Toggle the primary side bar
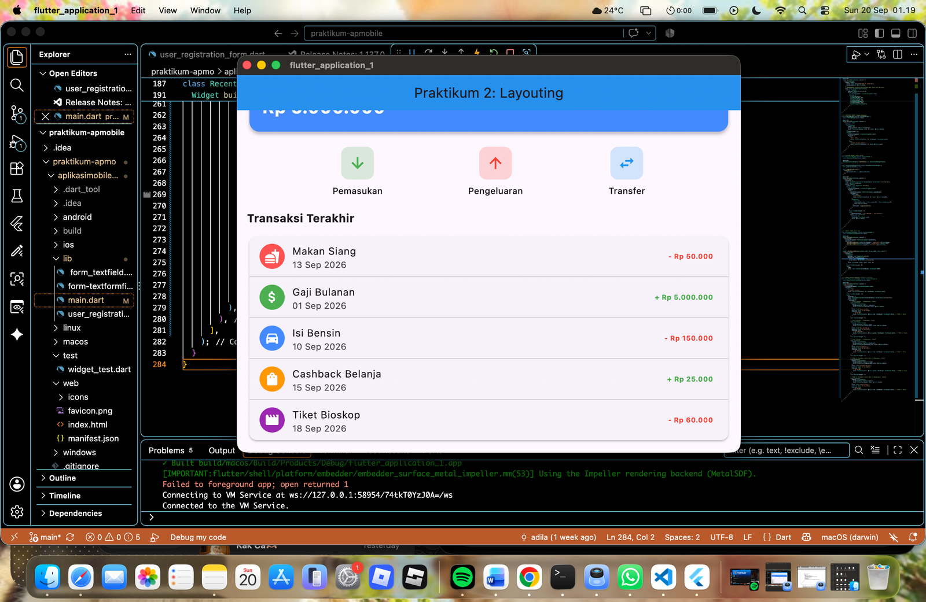926x602 pixels. [879, 34]
